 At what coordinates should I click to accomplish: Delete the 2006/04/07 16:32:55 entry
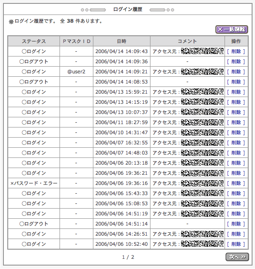point(236,142)
